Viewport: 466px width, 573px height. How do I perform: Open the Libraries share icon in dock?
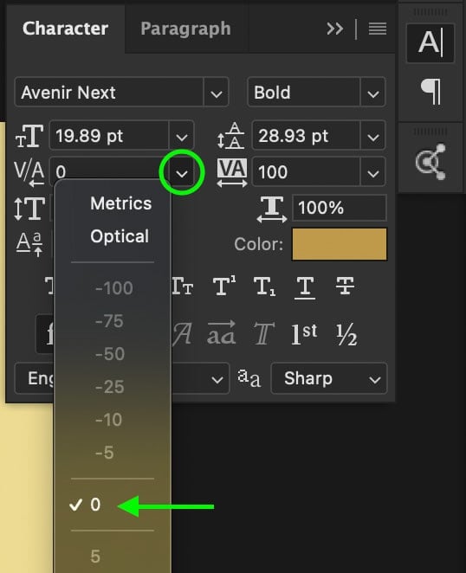tap(430, 162)
